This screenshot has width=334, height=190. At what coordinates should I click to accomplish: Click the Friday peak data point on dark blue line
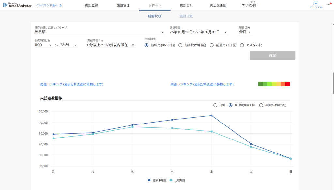[x=211, y=116]
